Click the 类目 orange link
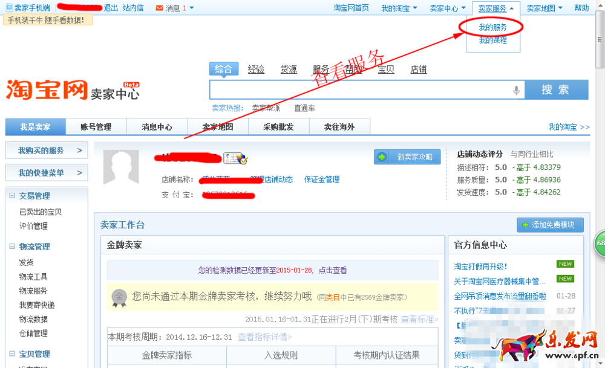This screenshot has height=368, width=605. tap(333, 297)
